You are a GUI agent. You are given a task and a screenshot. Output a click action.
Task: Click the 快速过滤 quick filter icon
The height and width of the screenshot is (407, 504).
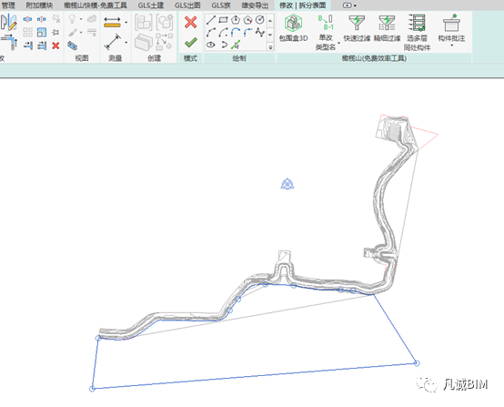click(357, 23)
